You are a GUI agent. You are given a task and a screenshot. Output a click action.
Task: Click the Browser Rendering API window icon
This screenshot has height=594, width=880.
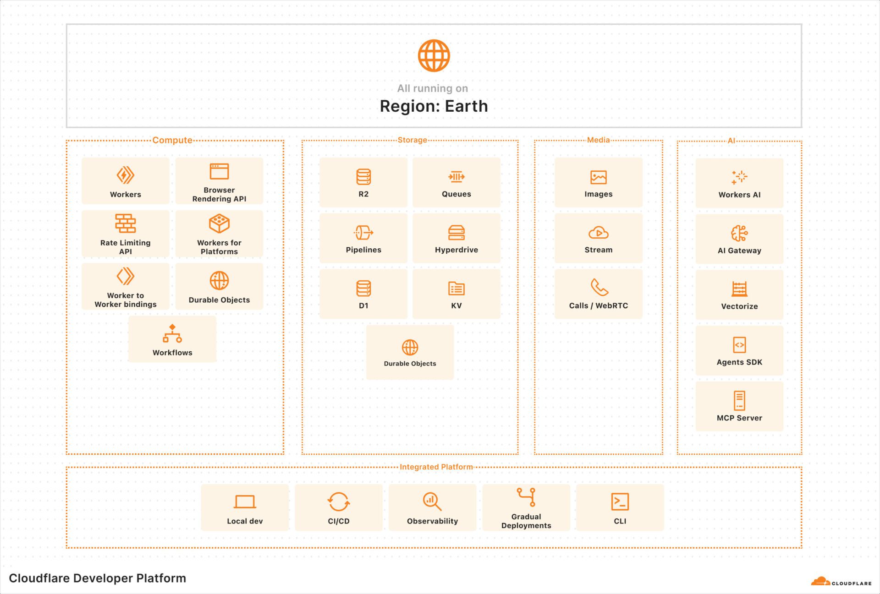219,171
